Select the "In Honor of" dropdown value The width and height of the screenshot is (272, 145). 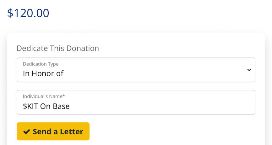(x=43, y=73)
